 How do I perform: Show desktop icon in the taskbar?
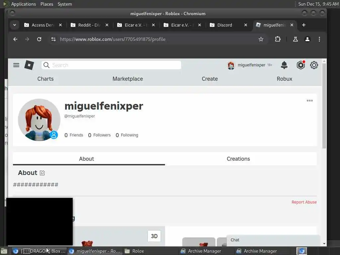(4, 251)
